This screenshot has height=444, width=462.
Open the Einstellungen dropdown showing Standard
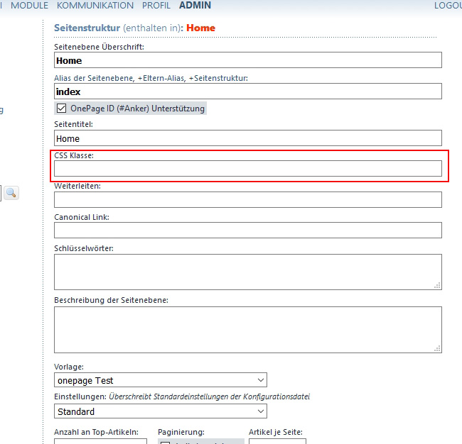pos(160,411)
